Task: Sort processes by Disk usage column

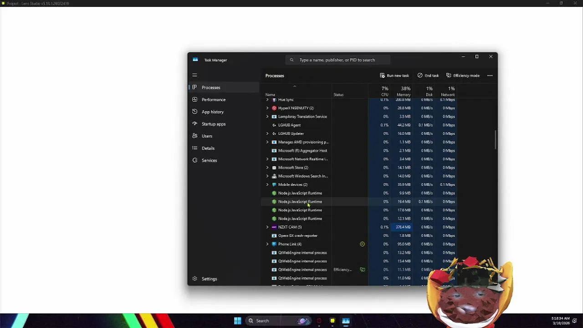Action: click(424, 91)
